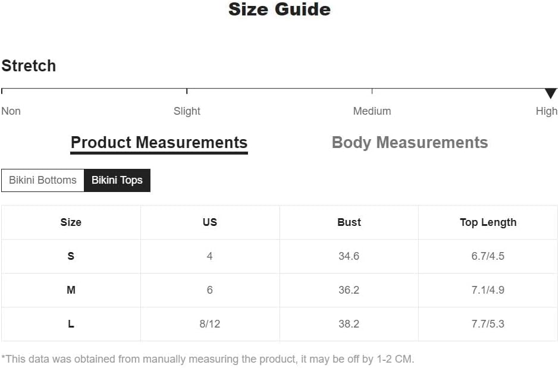This screenshot has width=559, height=368.
Task: Click the Stretch section heading
Action: tap(29, 66)
